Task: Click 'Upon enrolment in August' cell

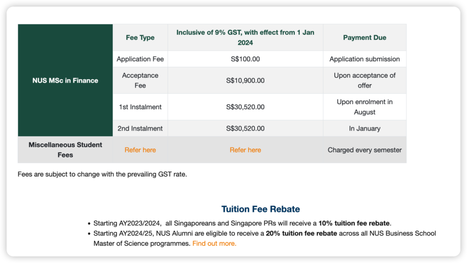Action: (365, 107)
